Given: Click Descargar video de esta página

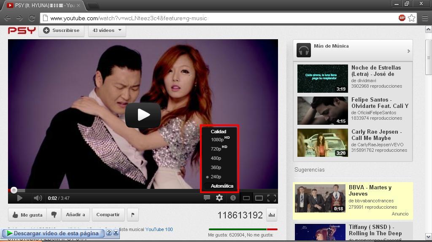Looking at the screenshot, I should [53, 233].
